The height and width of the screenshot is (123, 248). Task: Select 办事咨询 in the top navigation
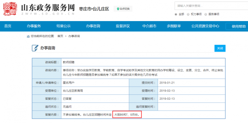pos(93,26)
